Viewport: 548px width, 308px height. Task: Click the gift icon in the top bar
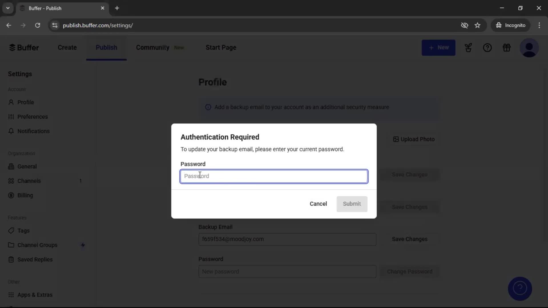tap(507, 47)
